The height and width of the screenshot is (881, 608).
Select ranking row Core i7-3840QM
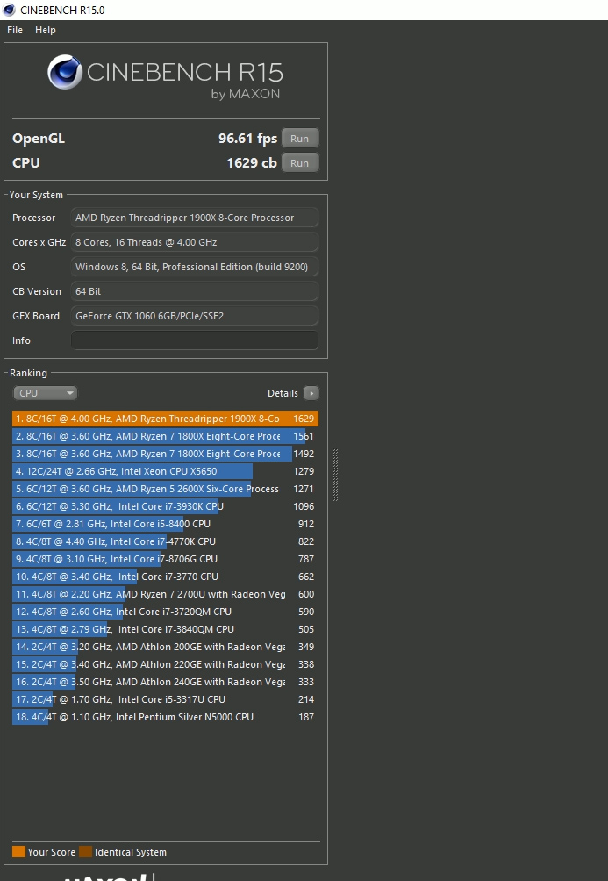click(x=165, y=629)
